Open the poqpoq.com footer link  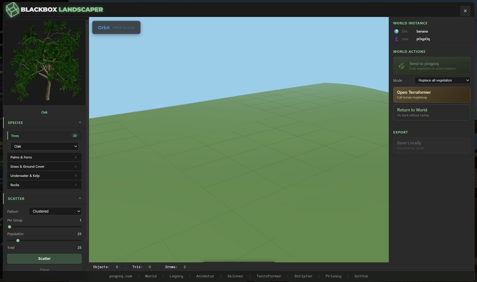[x=121, y=276]
